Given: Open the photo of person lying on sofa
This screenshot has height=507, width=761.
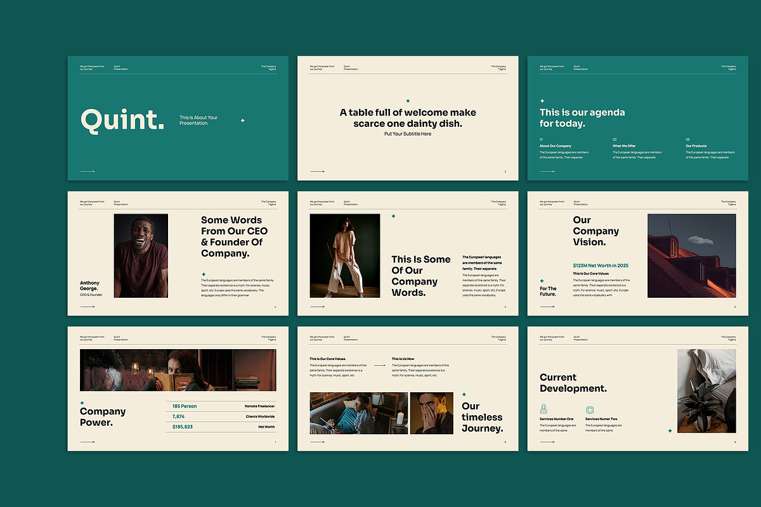Looking at the screenshot, I should [359, 413].
